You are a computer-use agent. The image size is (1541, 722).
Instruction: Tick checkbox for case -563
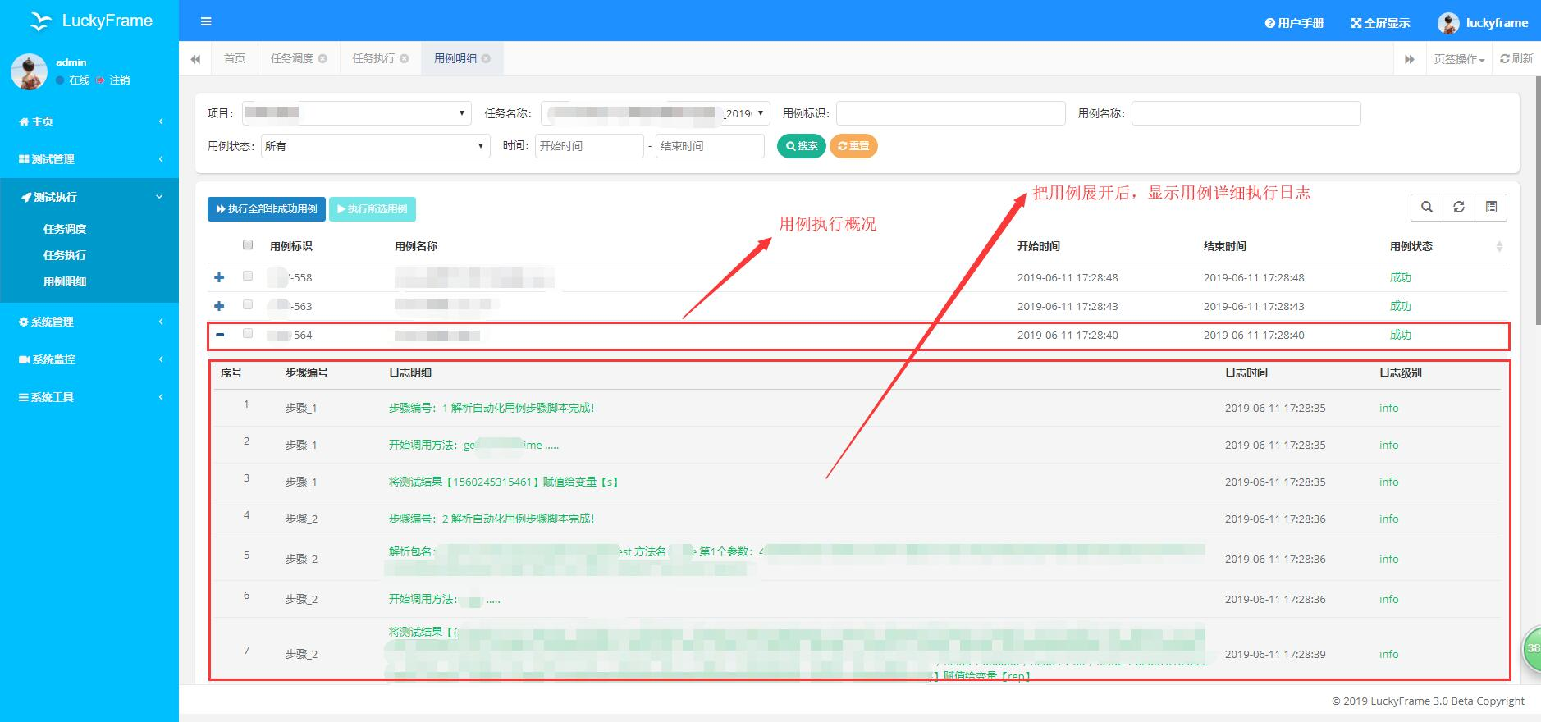coord(248,304)
